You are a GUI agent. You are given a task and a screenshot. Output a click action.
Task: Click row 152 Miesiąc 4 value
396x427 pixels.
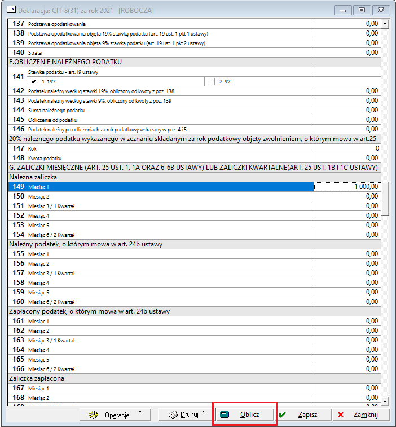click(x=347, y=215)
